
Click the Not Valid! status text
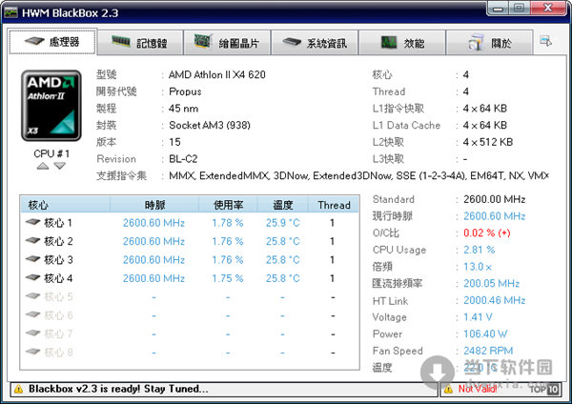478,389
